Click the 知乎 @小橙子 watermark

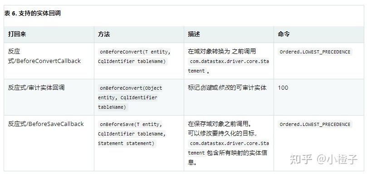pos(324,159)
